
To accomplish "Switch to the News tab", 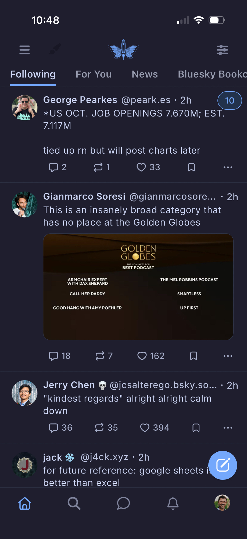I will click(x=145, y=74).
